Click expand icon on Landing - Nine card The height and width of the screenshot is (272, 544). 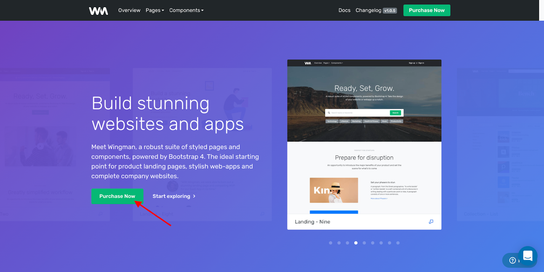(431, 222)
